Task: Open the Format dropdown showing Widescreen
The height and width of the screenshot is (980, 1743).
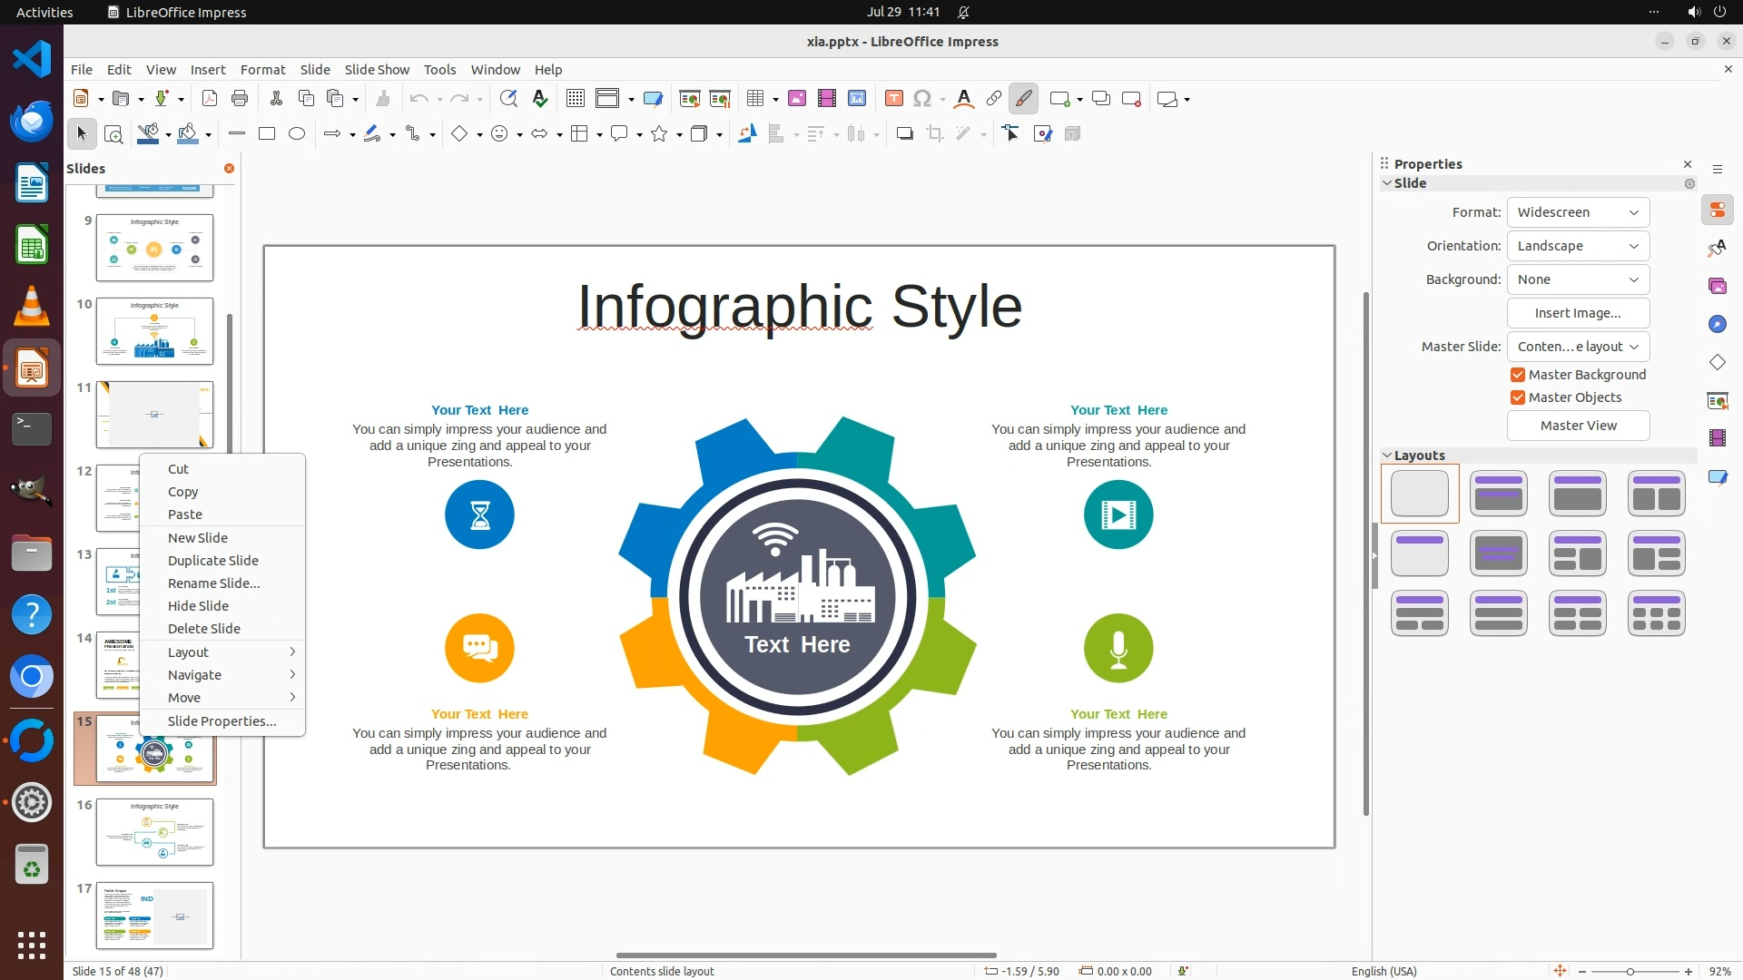Action: click(x=1578, y=212)
